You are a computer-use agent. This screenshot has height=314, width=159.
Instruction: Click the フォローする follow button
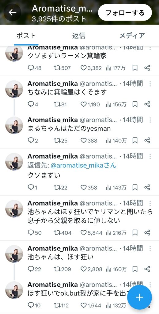(125, 12)
